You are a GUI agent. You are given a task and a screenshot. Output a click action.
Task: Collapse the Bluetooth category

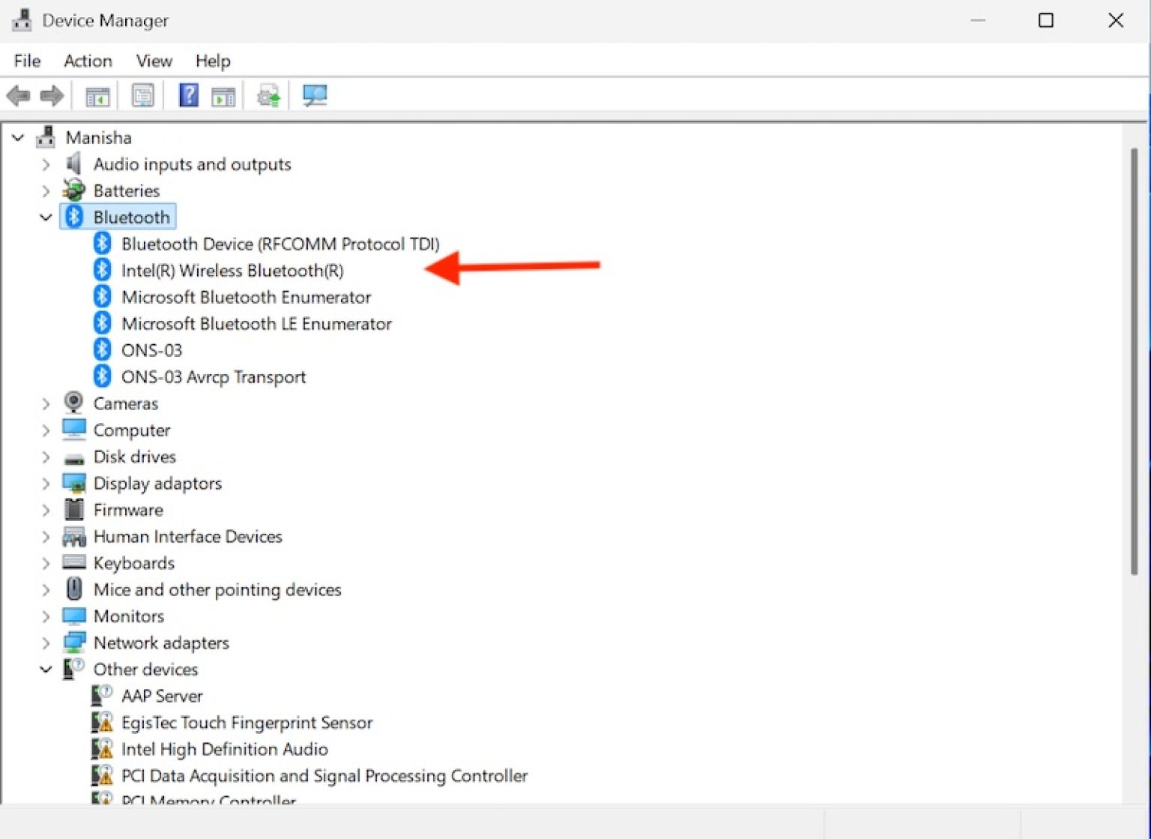click(x=46, y=217)
